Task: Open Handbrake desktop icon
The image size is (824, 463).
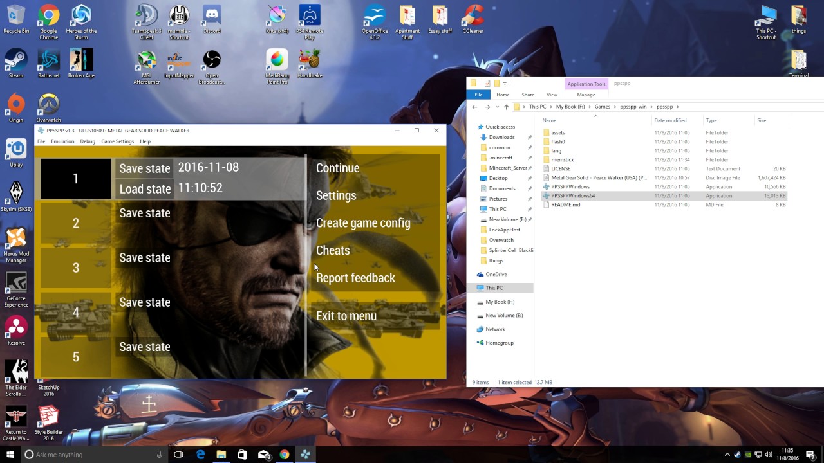Action: [x=310, y=64]
